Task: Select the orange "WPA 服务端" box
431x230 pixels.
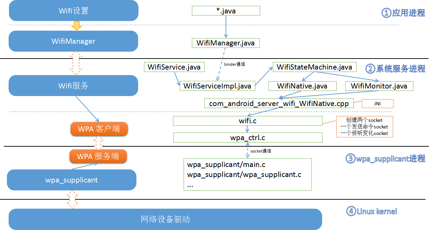Action: click(98, 156)
